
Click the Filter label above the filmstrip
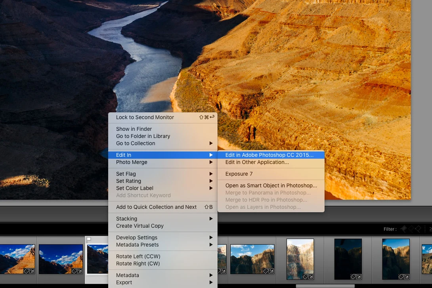[x=390, y=229]
